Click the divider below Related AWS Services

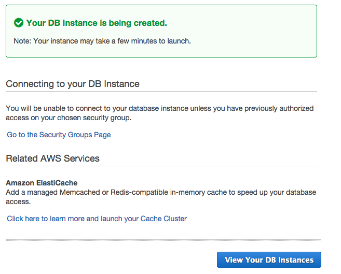click(x=161, y=166)
